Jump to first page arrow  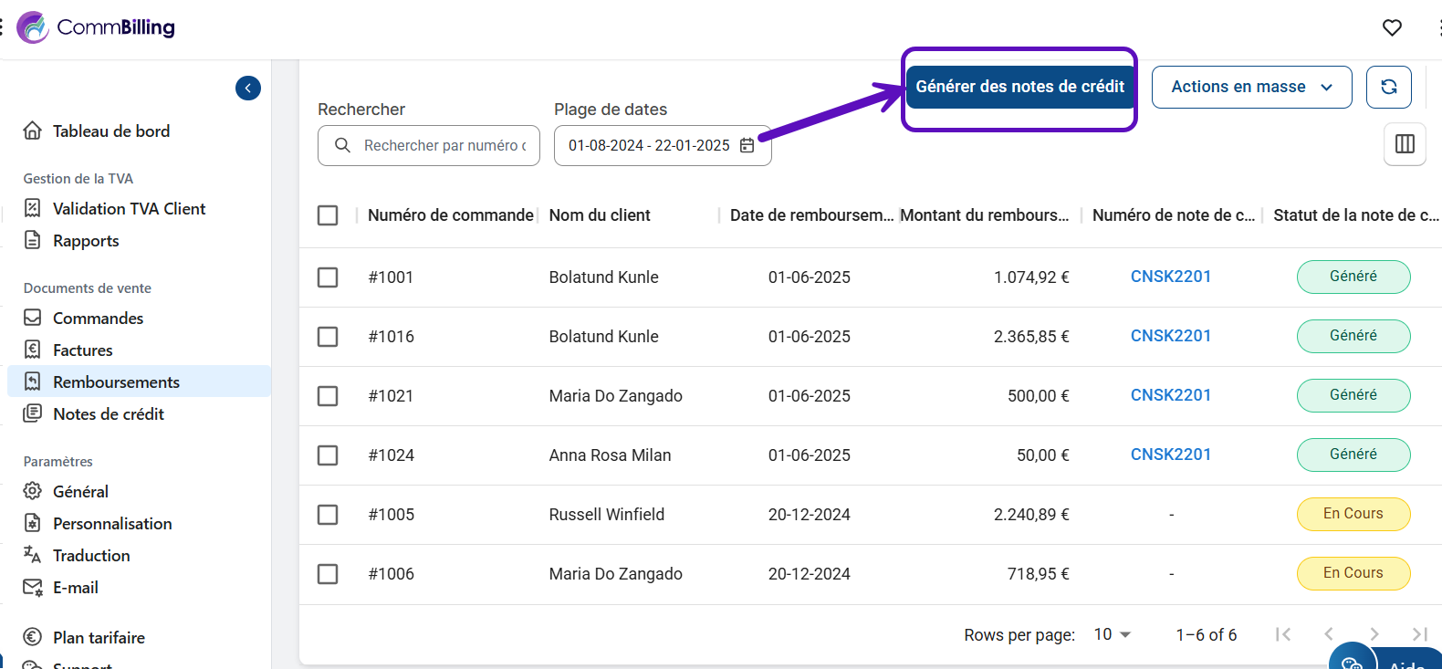[x=1283, y=634]
